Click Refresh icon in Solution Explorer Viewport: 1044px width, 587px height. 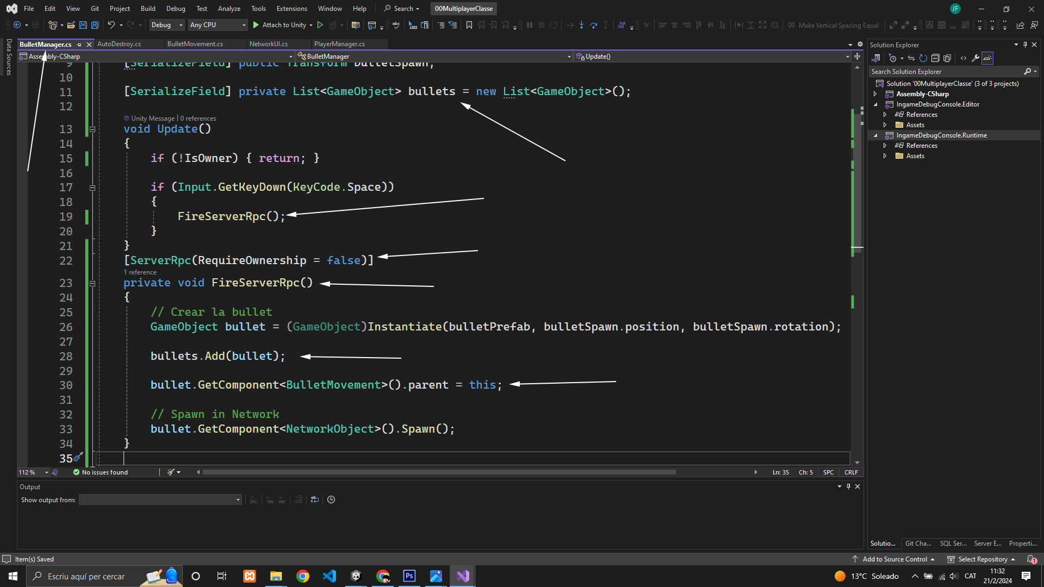click(923, 58)
